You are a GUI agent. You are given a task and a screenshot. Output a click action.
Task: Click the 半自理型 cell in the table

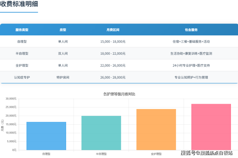tap(22, 53)
